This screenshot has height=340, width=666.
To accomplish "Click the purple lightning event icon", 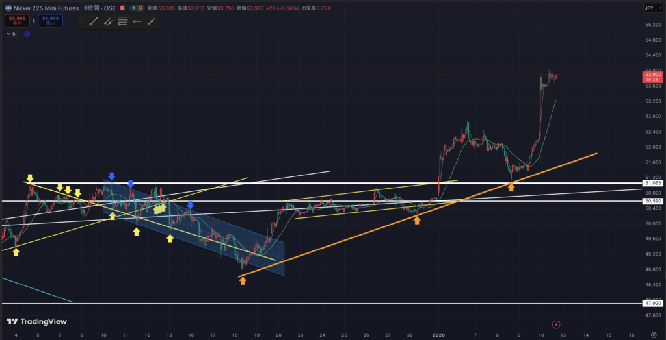I will 556,323.
